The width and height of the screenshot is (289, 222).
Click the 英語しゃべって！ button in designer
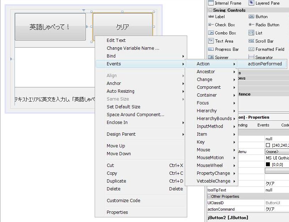50,27
